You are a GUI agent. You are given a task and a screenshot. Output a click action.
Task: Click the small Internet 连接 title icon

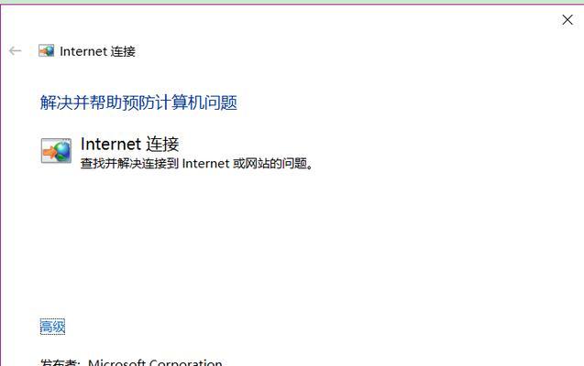(46, 50)
